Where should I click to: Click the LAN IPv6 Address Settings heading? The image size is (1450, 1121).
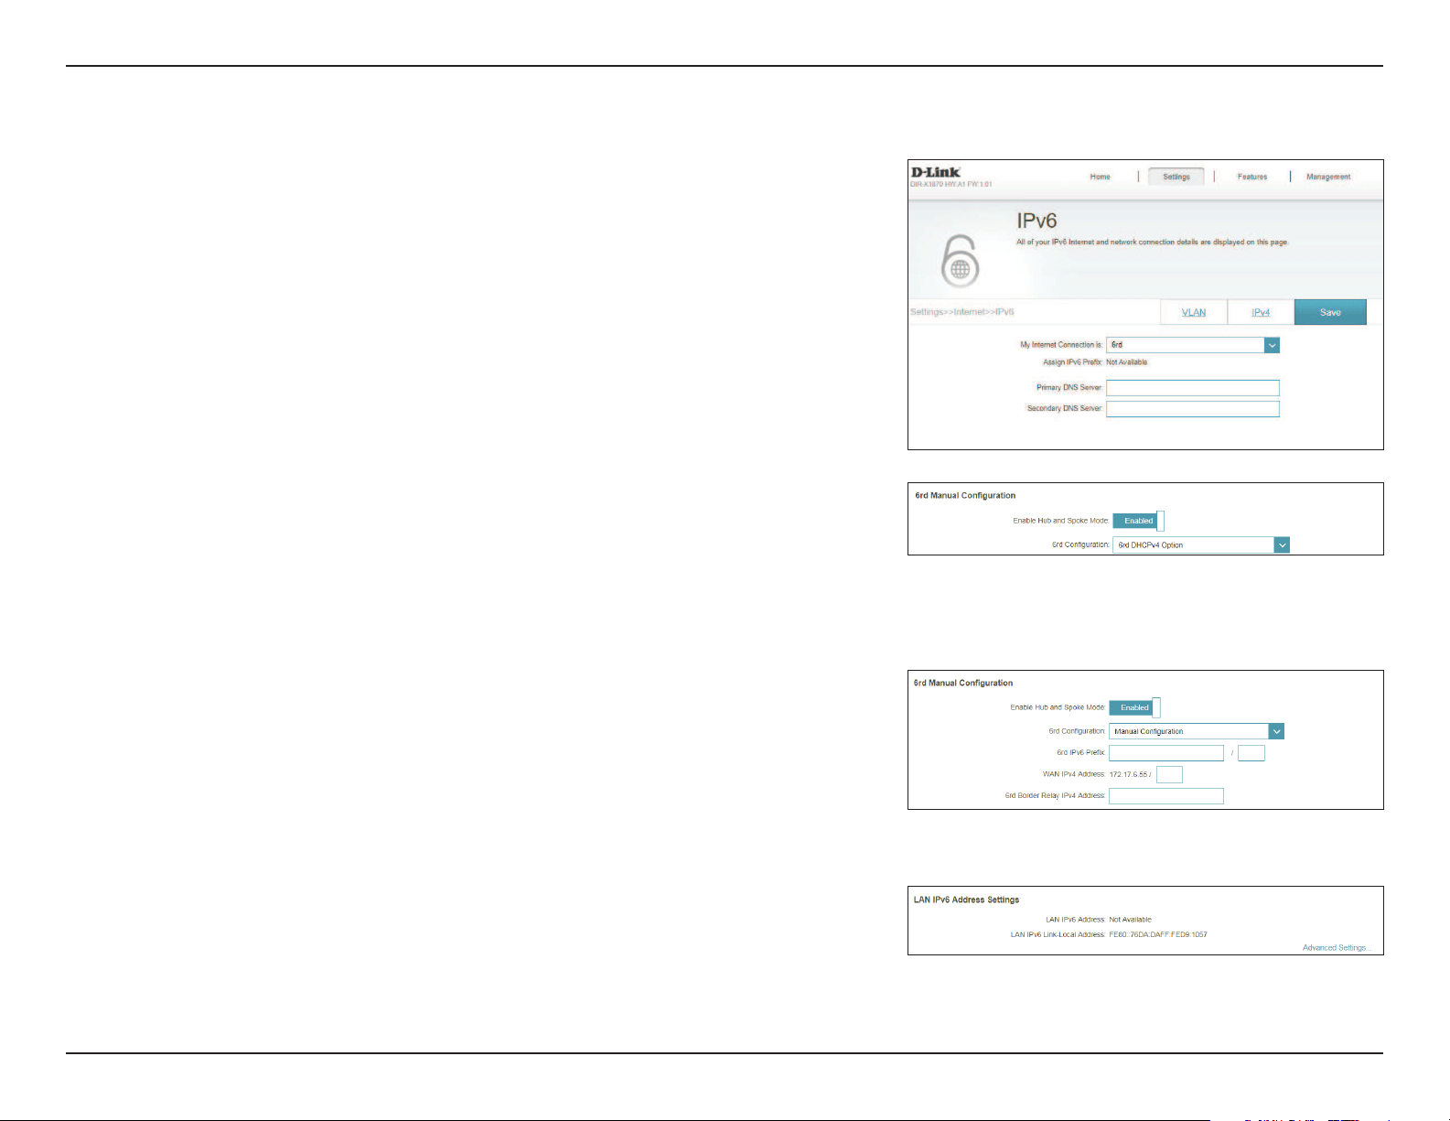point(966,900)
